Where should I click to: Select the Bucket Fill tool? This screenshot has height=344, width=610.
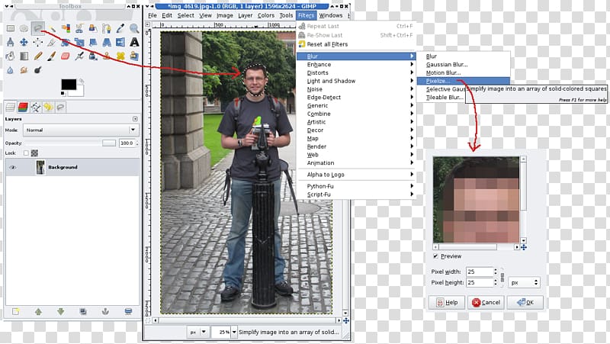(11, 56)
